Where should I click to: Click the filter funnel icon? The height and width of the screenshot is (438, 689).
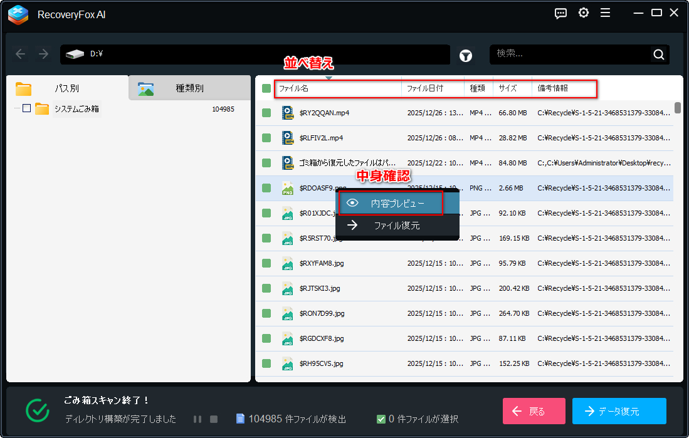[x=466, y=55]
